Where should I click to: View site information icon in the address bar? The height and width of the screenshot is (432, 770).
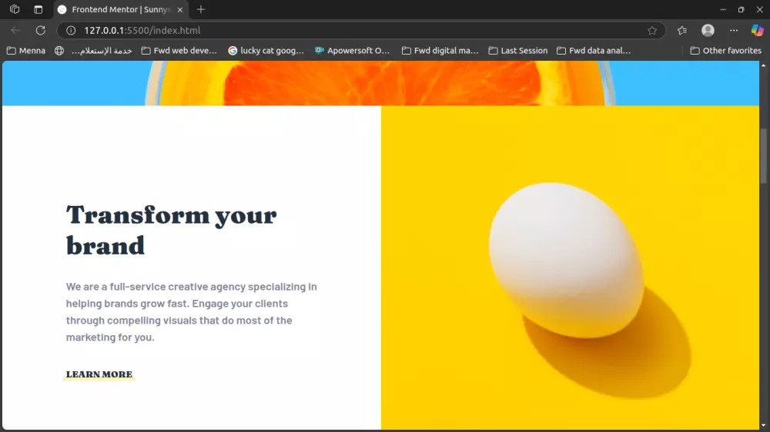(x=71, y=31)
